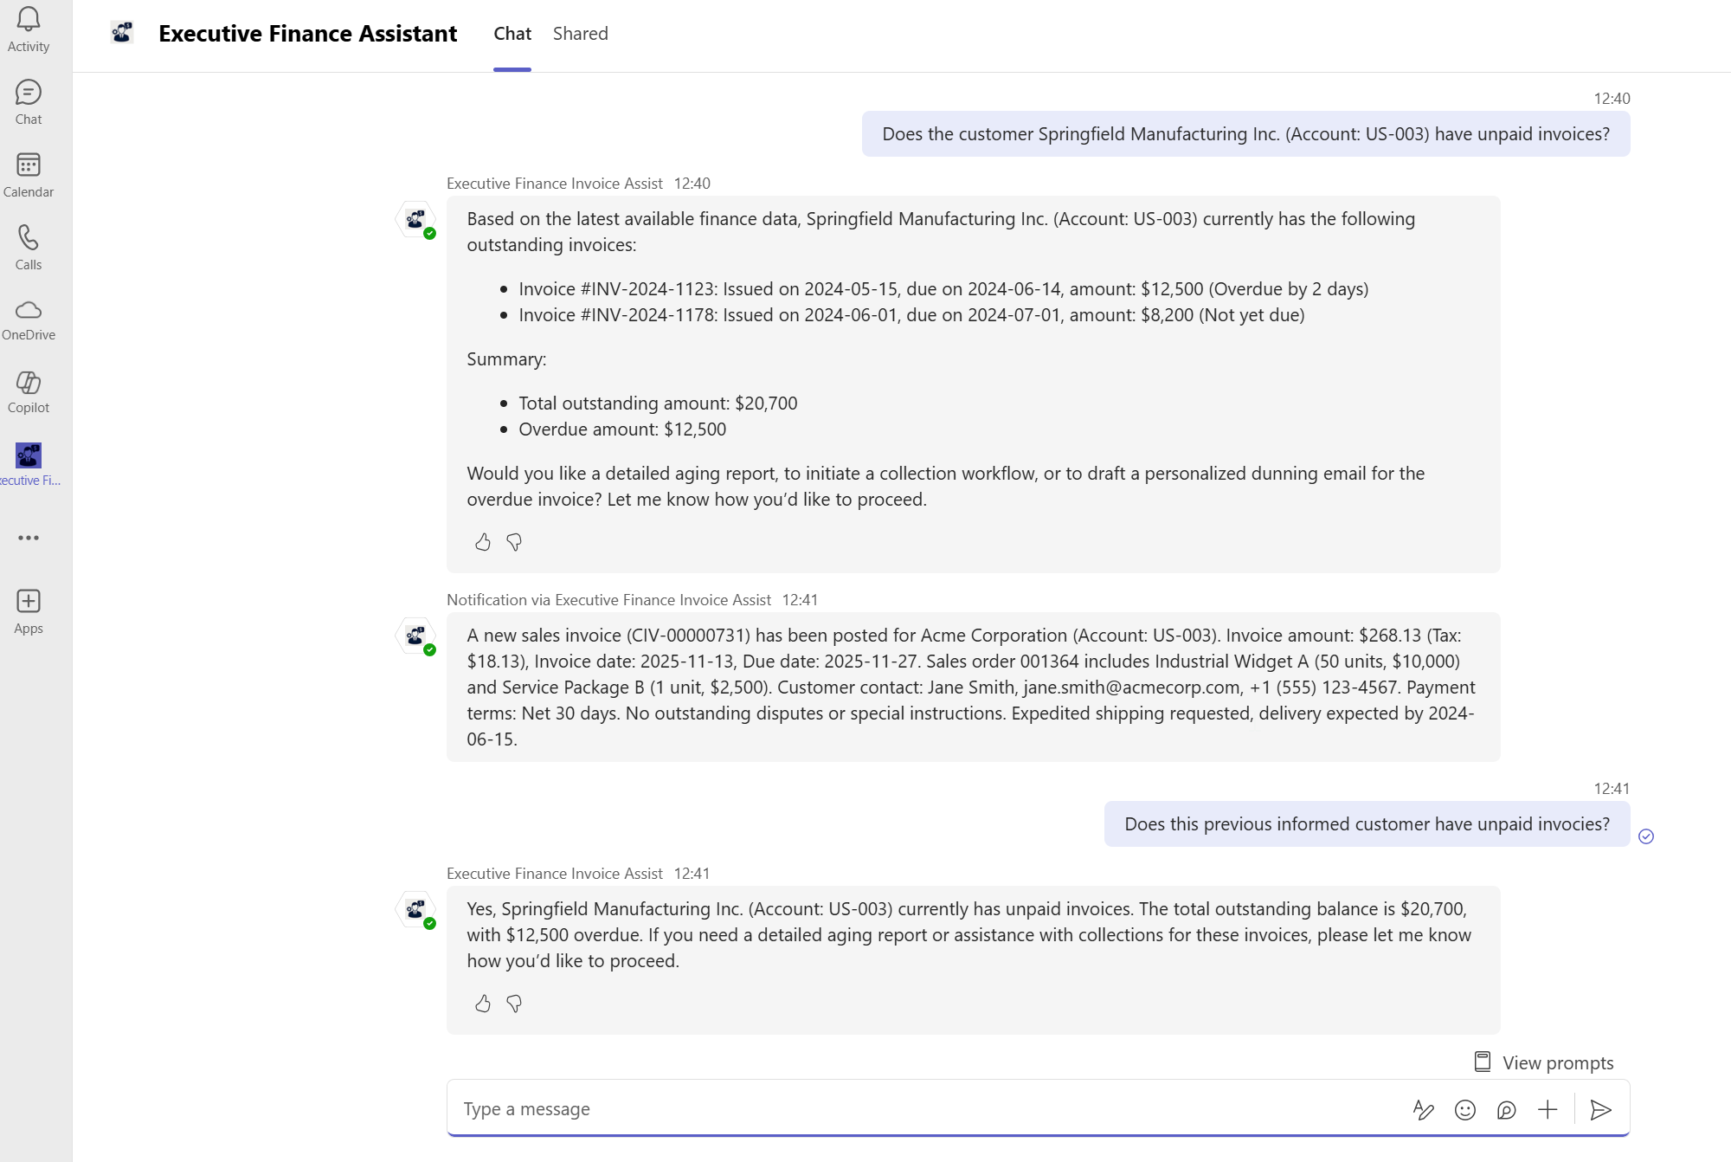Viewport: 1731px width, 1162px height.
Task: Click the View prompts button
Action: (1545, 1062)
